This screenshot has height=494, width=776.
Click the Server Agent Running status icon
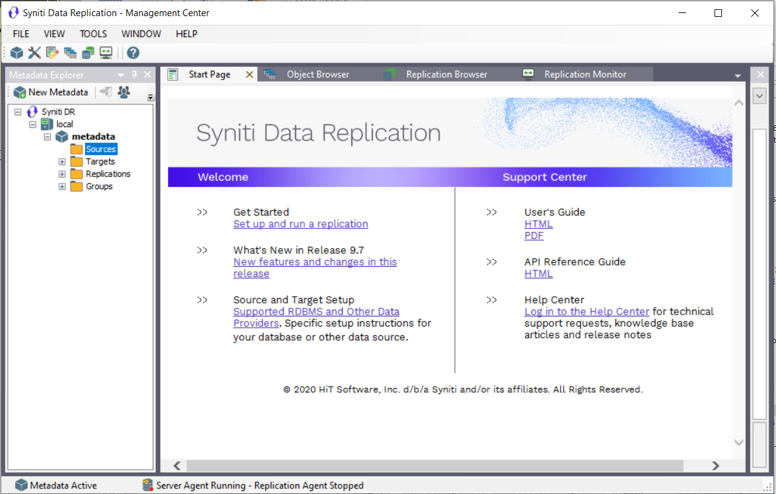[148, 485]
